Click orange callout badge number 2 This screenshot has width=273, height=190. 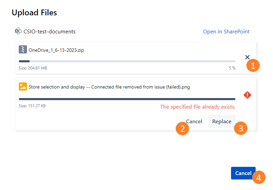[x=182, y=129]
